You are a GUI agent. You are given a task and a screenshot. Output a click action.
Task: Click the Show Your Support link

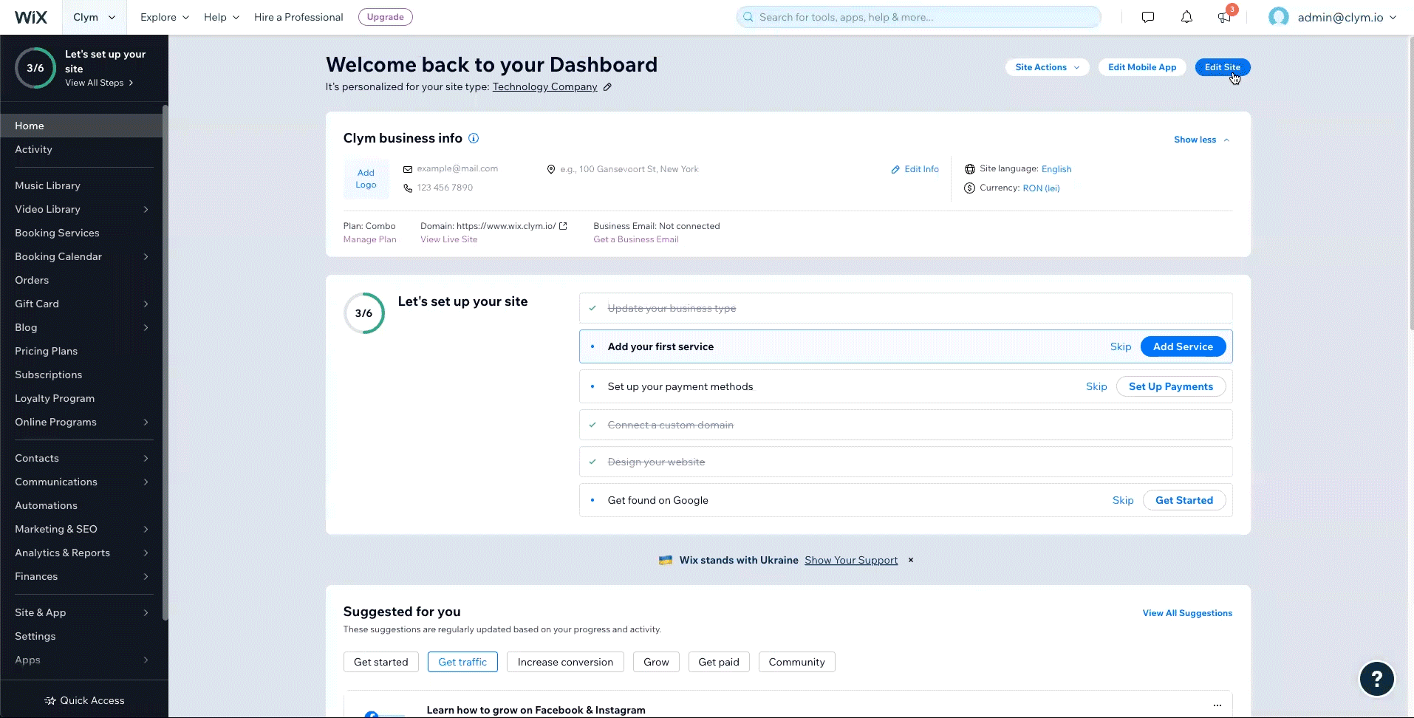coord(851,560)
